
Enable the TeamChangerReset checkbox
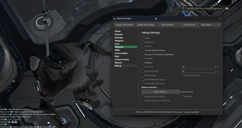[183, 75]
